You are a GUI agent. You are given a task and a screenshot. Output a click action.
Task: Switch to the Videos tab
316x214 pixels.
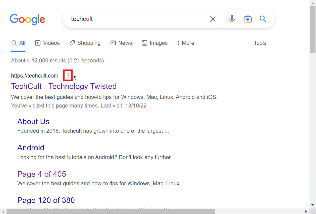tap(47, 43)
